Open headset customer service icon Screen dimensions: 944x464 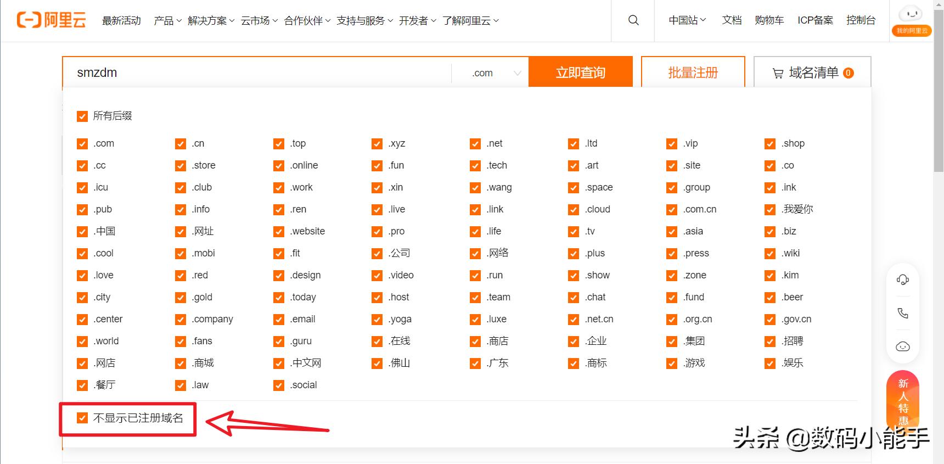click(x=903, y=280)
